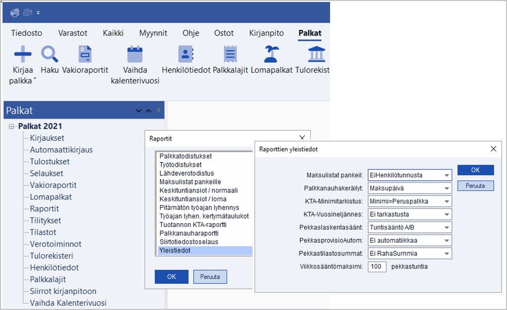Open Tulorekisteri bank building icon
The image size is (507, 310).
(316, 54)
